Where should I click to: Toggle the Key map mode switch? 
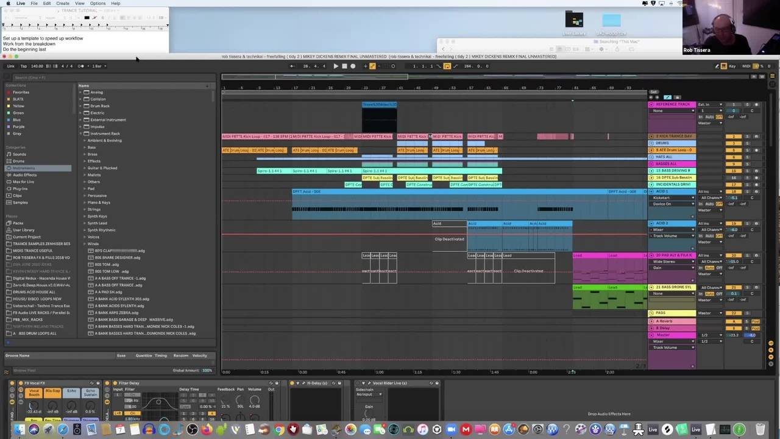point(732,66)
